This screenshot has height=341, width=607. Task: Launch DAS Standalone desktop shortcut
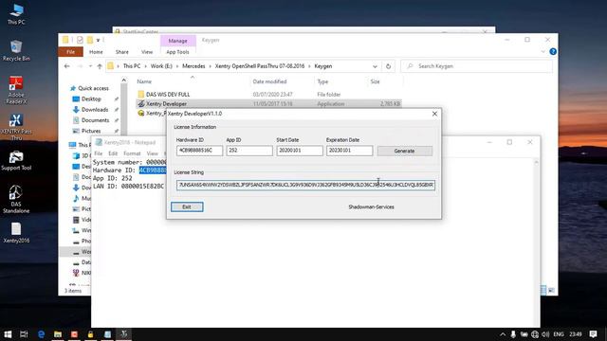16,199
